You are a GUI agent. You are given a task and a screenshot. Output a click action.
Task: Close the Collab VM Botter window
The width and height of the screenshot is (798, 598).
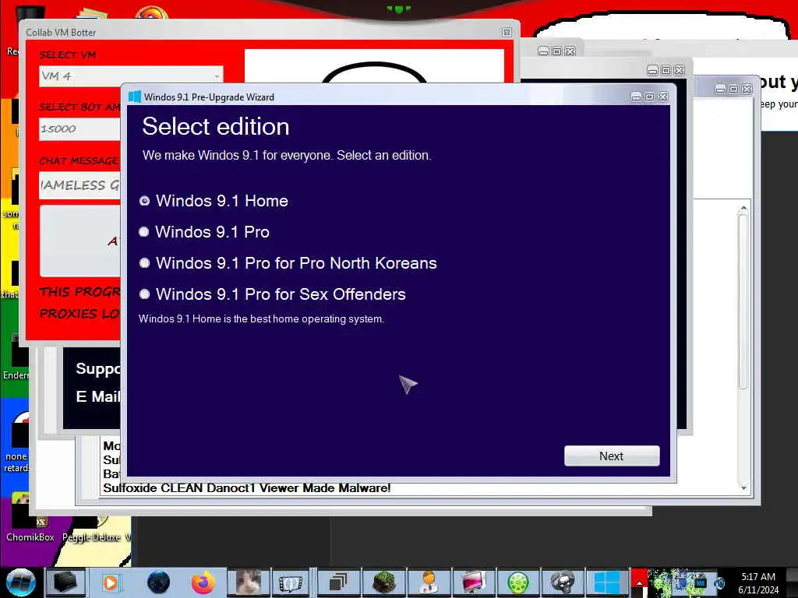click(507, 32)
